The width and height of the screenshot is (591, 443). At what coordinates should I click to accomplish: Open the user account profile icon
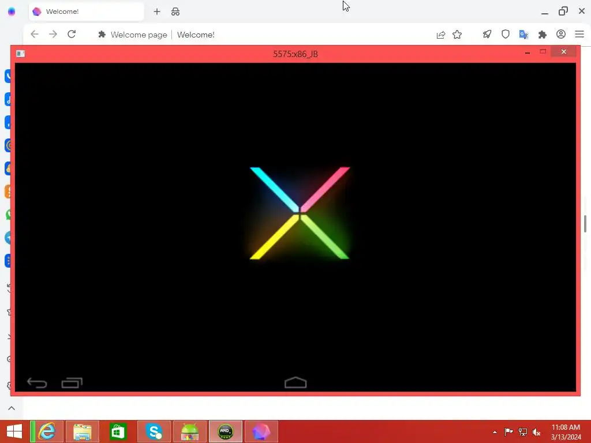click(x=561, y=34)
